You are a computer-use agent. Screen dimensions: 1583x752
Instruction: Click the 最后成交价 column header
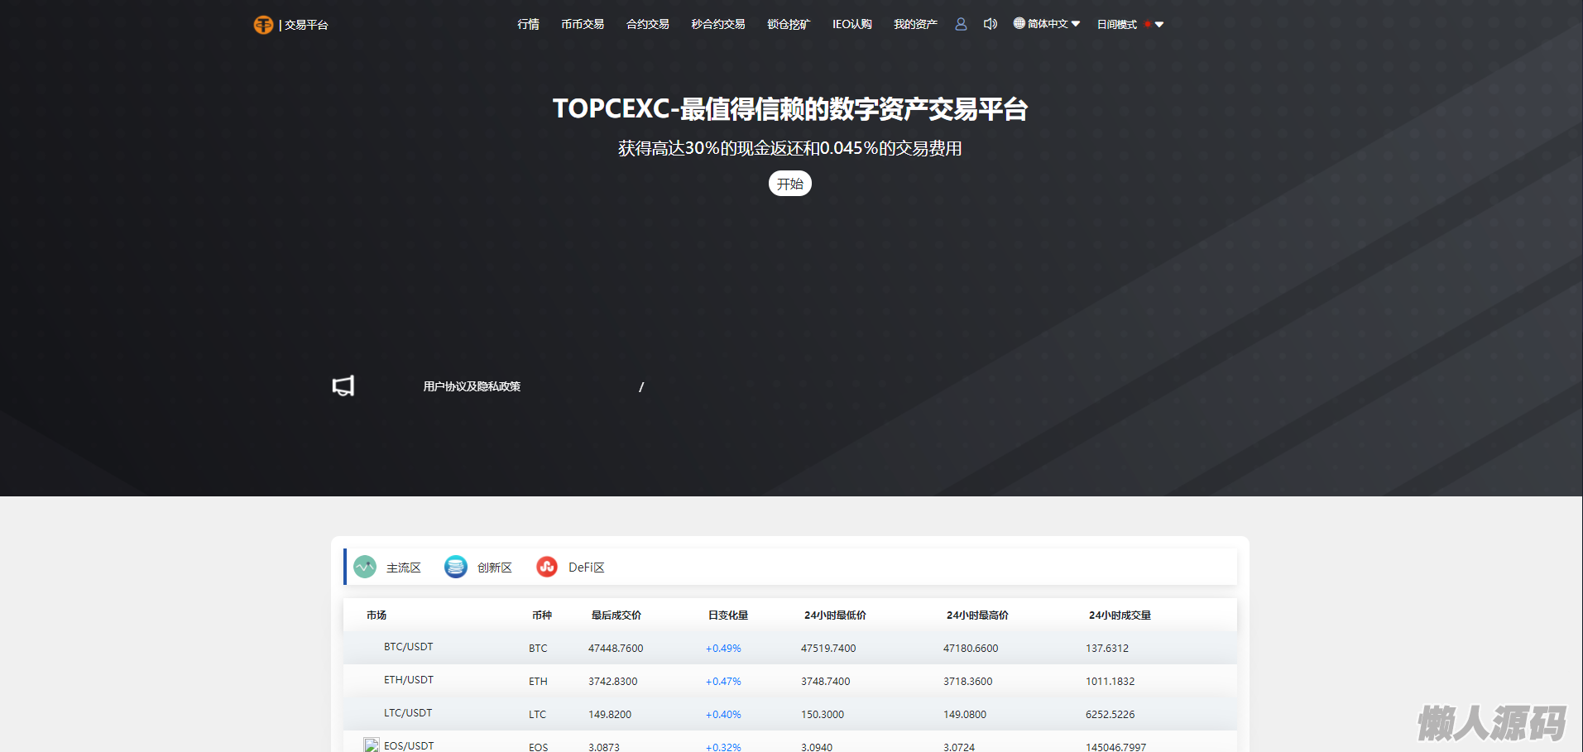[616, 615]
